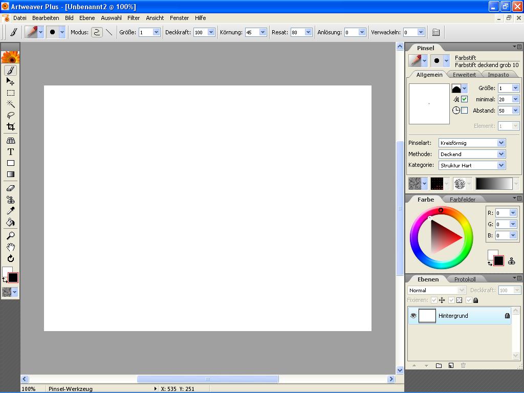
Task: Select the Crop tool
Action: pos(11,127)
